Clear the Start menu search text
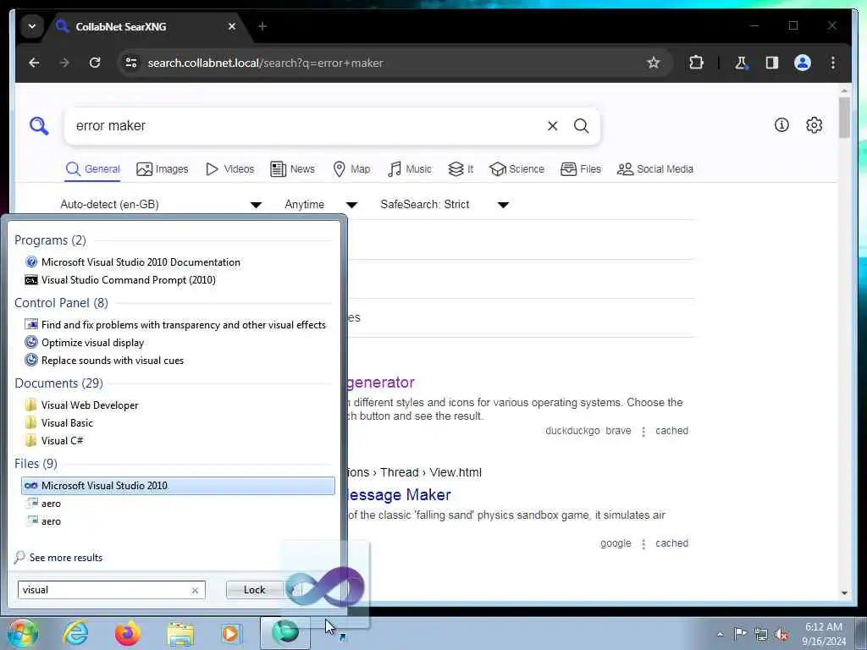This screenshot has width=867, height=650. [195, 590]
